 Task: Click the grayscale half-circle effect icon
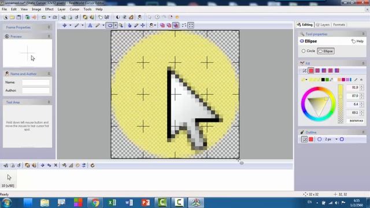pos(117,17)
